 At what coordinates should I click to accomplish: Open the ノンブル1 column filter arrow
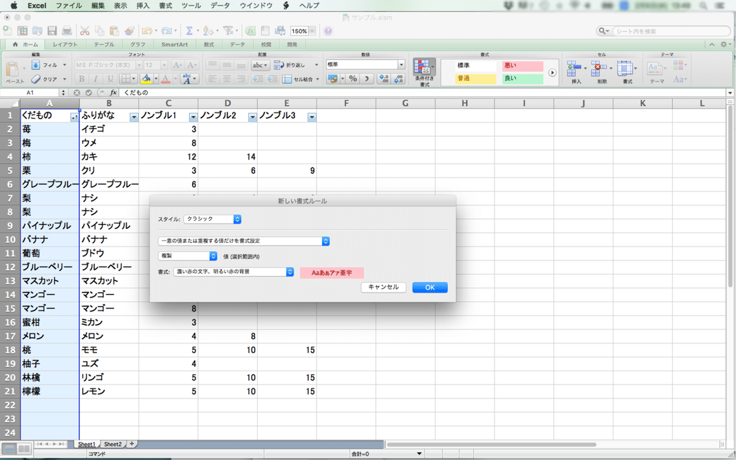193,117
